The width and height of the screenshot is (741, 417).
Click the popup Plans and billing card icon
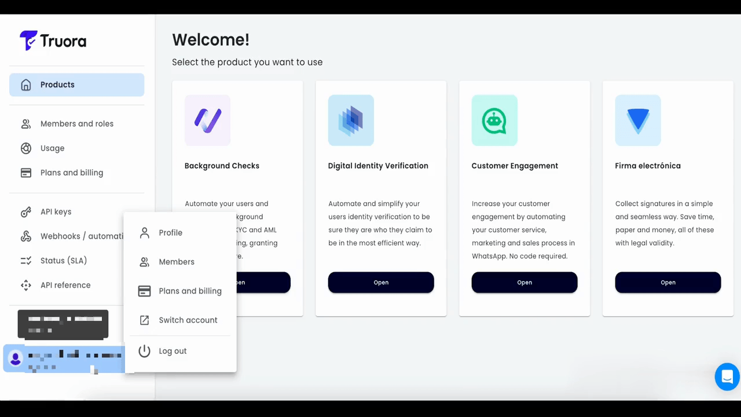(145, 291)
